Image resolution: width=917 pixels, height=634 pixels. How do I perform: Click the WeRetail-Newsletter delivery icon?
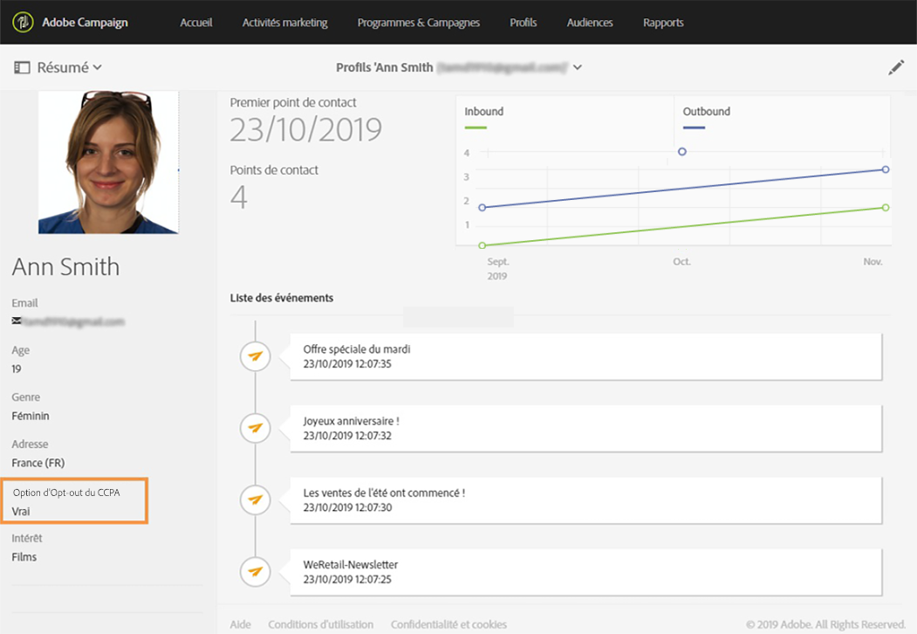click(255, 572)
